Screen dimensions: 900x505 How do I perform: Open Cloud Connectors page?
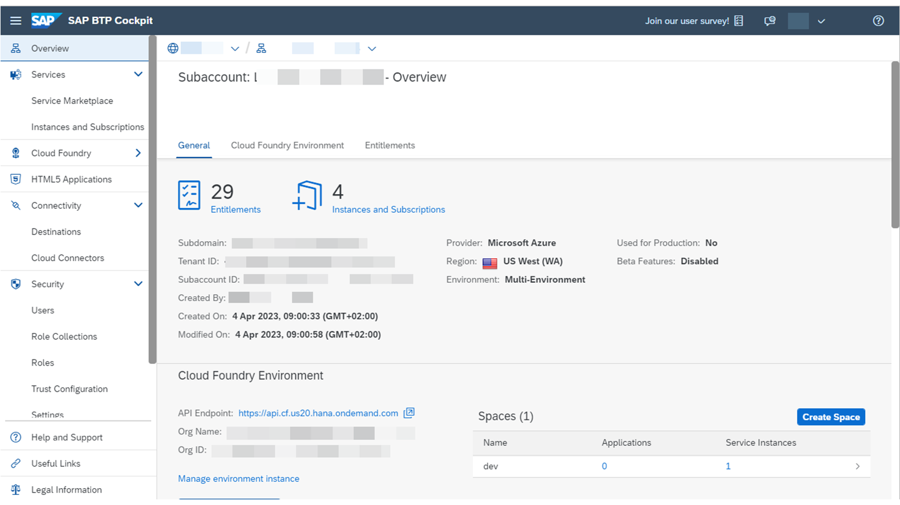click(67, 258)
